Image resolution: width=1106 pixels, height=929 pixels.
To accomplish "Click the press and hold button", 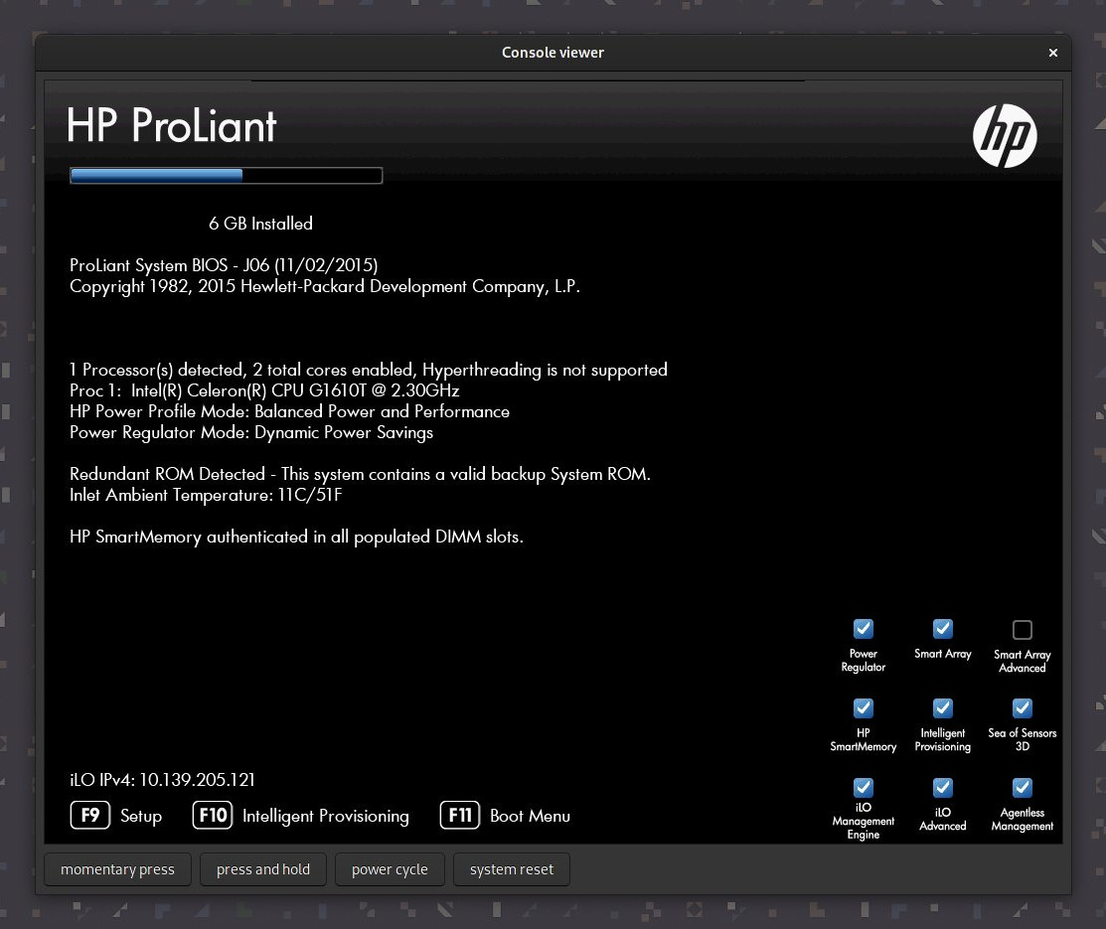I will click(x=263, y=869).
